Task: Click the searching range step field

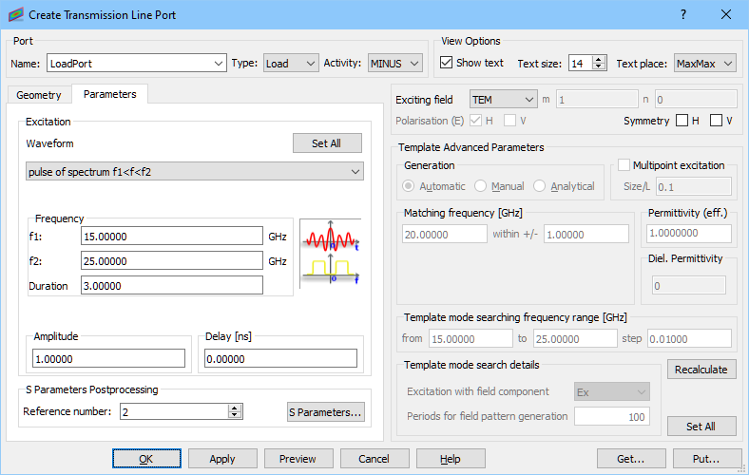Action: (x=689, y=338)
